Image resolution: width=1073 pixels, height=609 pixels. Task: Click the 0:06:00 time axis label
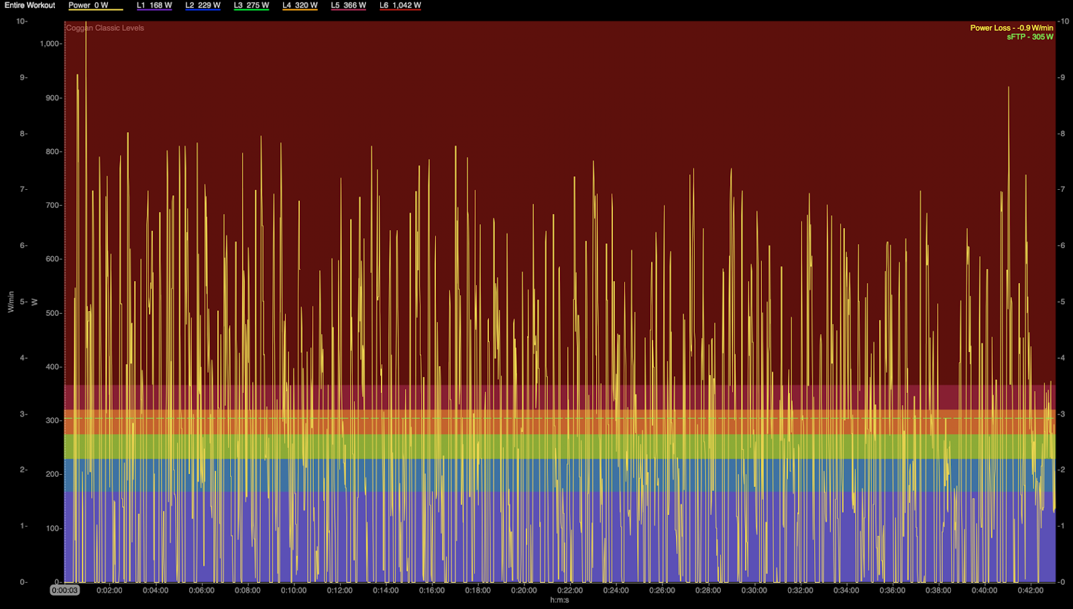click(201, 590)
